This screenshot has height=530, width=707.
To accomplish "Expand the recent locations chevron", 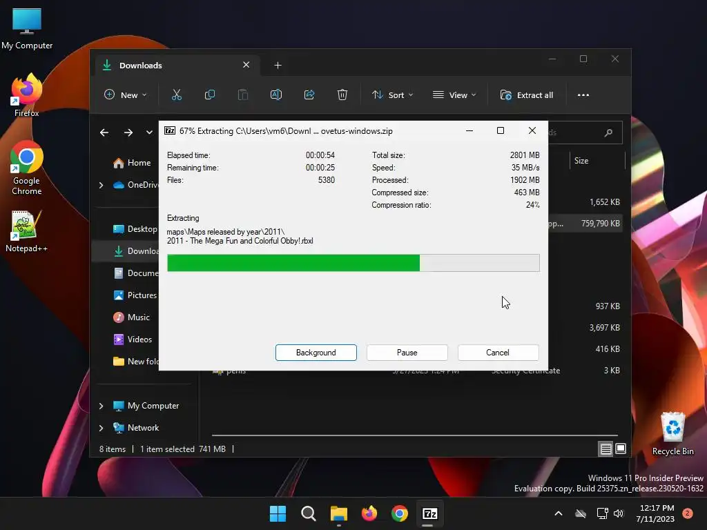I will (149, 132).
